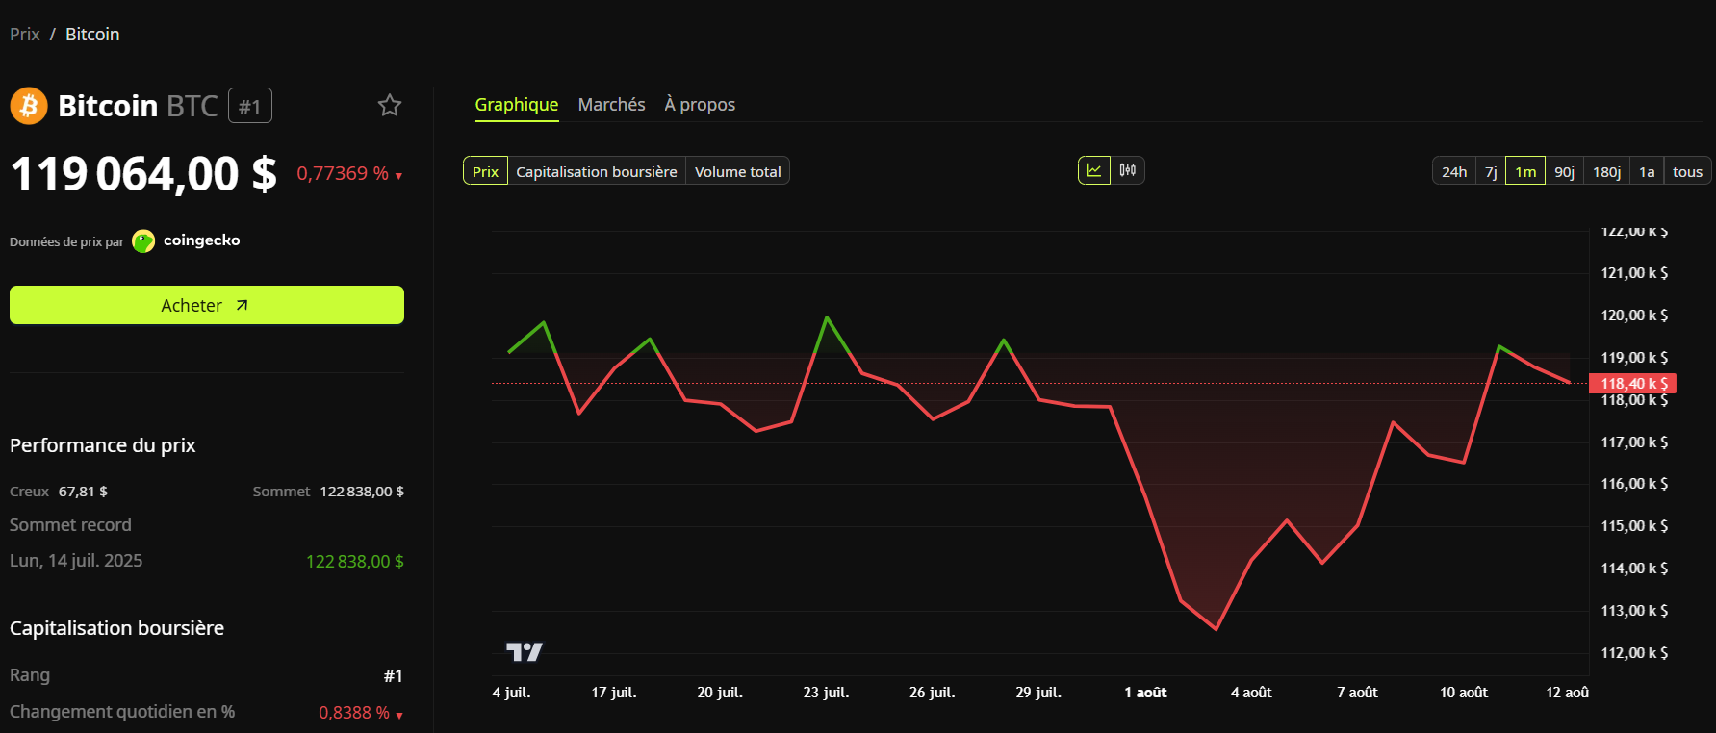Click the price change down-arrow beside 0,77369 %
1716x733 pixels.
398,176
